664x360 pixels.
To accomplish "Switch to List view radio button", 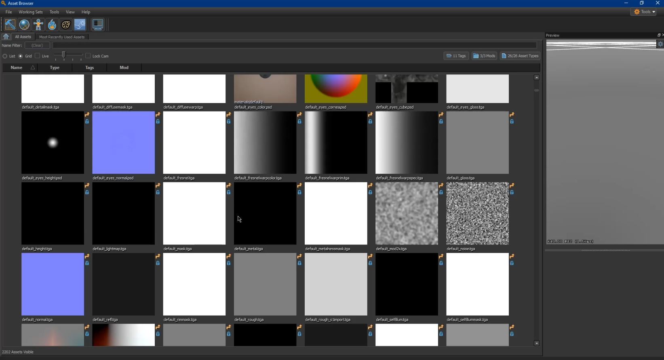I will coord(5,56).
